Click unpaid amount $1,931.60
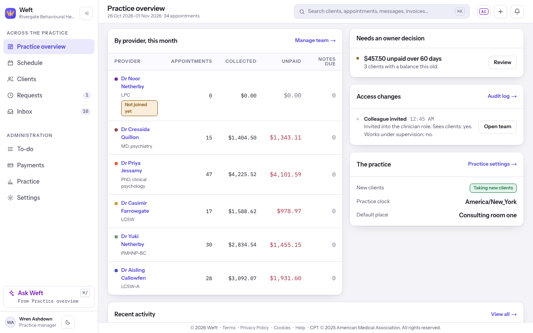The height and width of the screenshot is (333, 533). tap(285, 278)
